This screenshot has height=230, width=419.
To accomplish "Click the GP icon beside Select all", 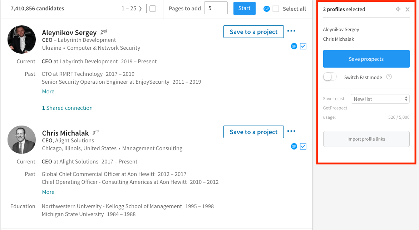I will 267,9.
